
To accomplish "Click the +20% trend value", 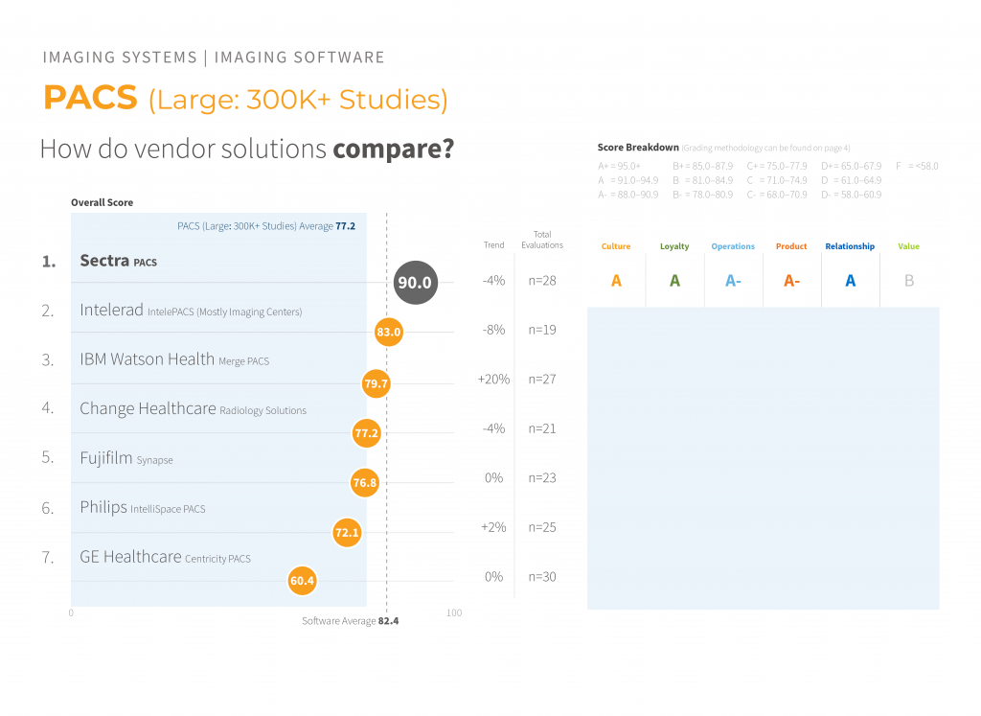I will (493, 380).
